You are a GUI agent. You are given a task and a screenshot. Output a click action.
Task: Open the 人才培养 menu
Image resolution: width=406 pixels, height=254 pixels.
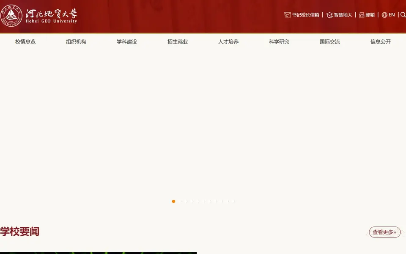click(228, 42)
